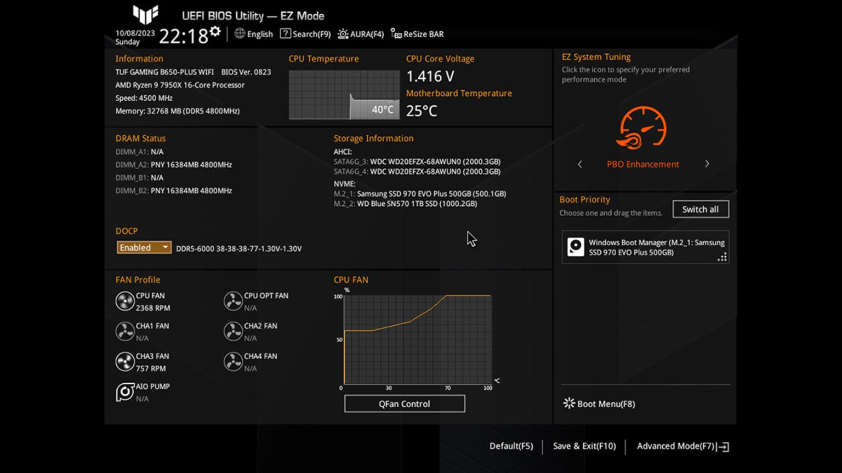Click the Advanced Mode exit arrow icon
The height and width of the screenshot is (473, 842).
(x=724, y=447)
